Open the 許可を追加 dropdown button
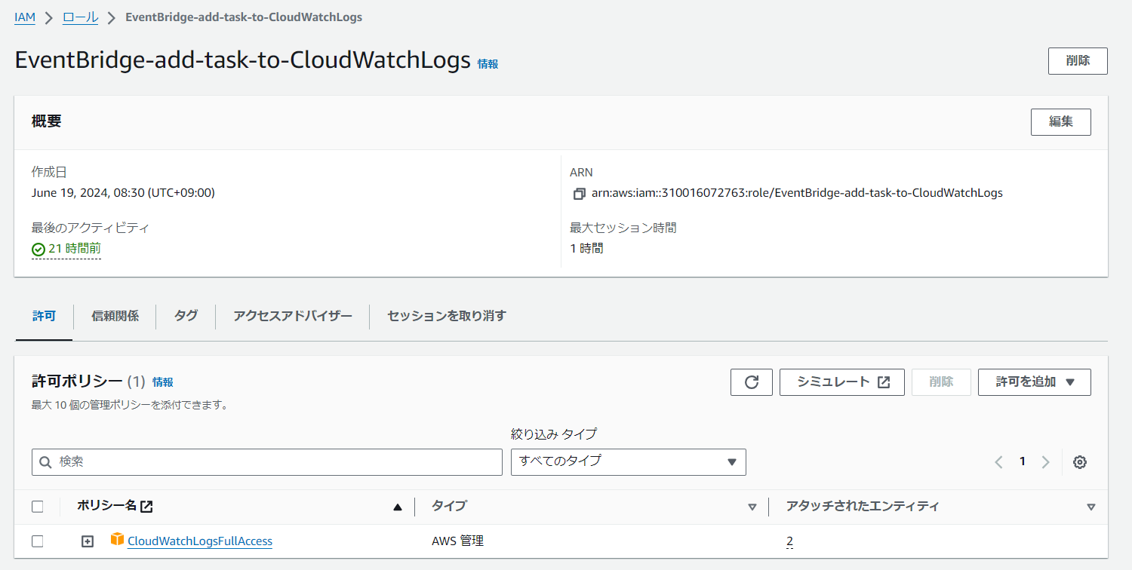The image size is (1132, 570). pyautogui.click(x=1035, y=382)
